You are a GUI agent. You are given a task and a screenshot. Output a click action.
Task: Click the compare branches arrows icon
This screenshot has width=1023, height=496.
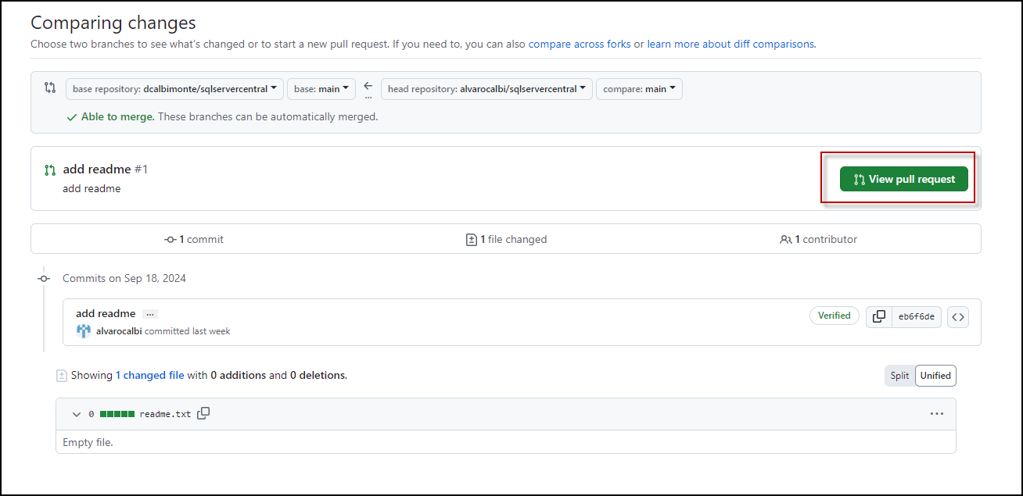pos(50,88)
